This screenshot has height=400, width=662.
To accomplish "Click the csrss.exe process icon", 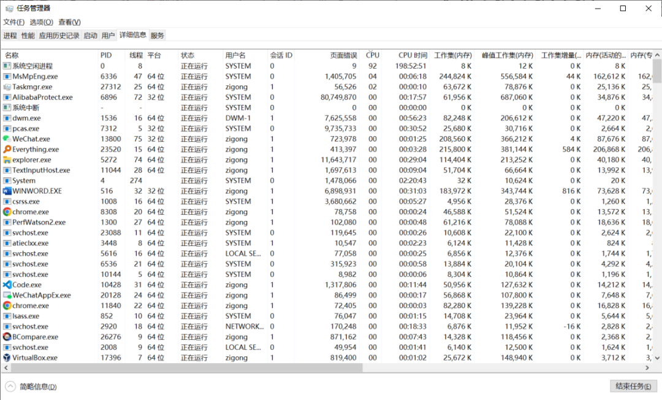I will (x=7, y=201).
